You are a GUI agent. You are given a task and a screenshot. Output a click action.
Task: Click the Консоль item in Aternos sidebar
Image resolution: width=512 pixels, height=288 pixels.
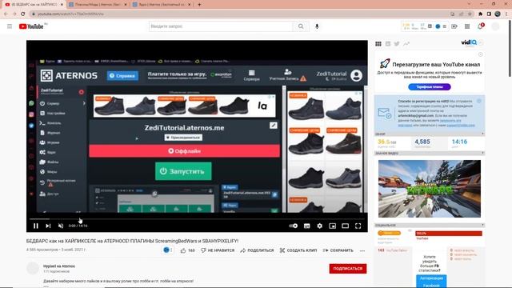click(x=50, y=123)
